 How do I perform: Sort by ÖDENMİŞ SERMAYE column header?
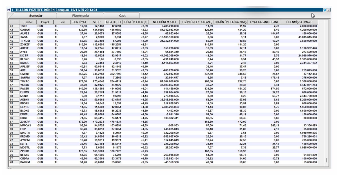299,22
